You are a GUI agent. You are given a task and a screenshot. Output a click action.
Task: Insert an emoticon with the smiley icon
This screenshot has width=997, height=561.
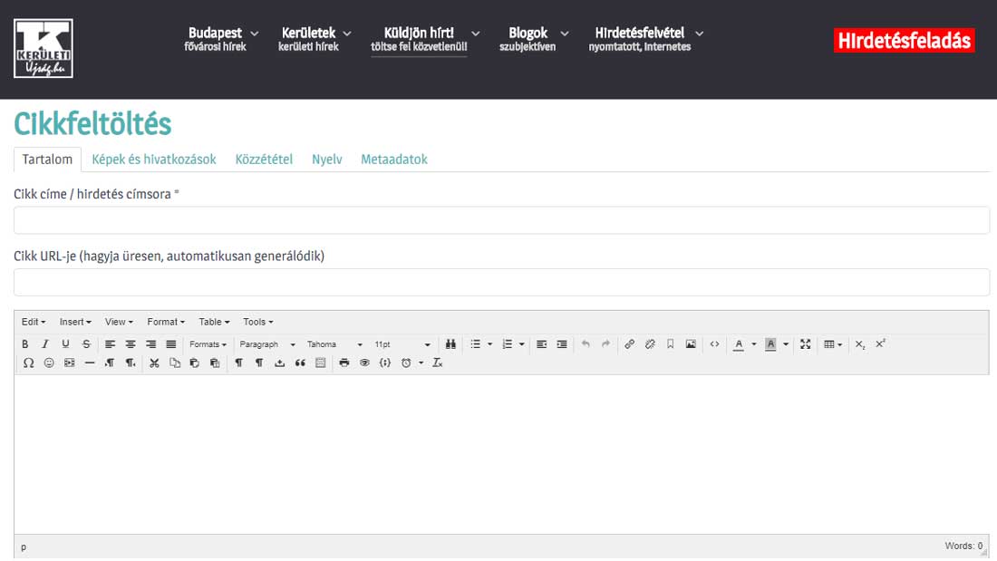coord(49,363)
